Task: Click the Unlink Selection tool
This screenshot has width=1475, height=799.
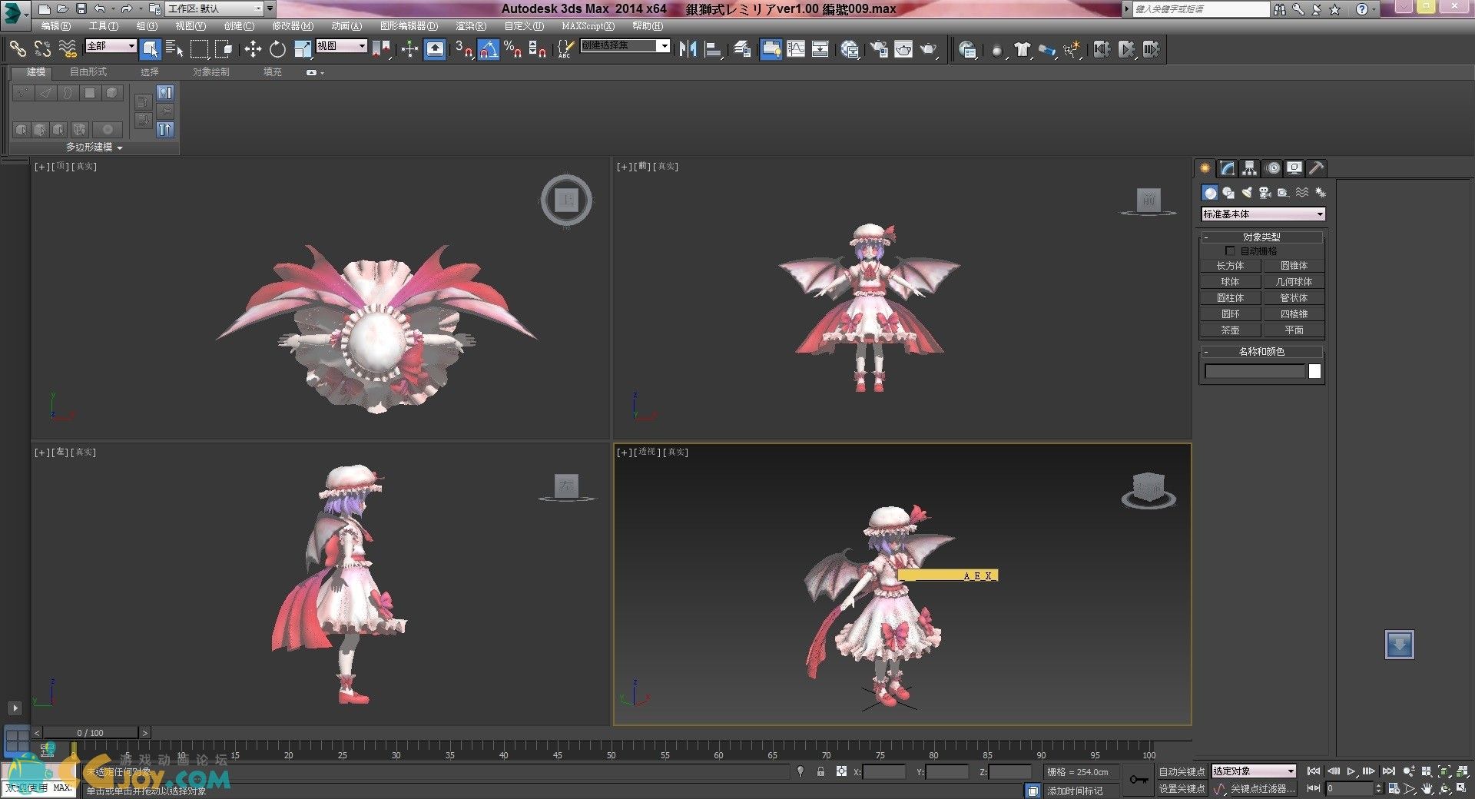Action: pyautogui.click(x=42, y=49)
